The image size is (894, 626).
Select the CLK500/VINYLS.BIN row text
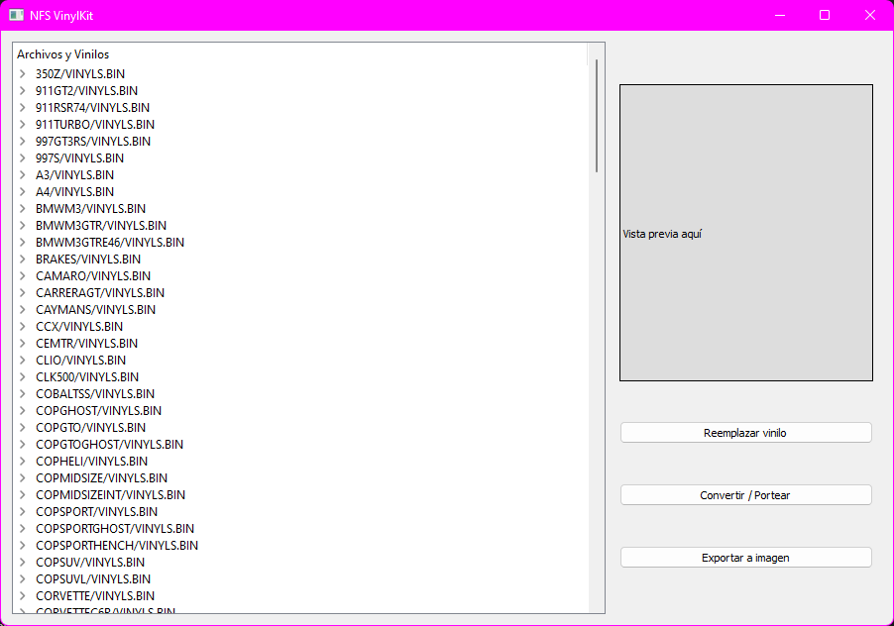pyautogui.click(x=87, y=376)
